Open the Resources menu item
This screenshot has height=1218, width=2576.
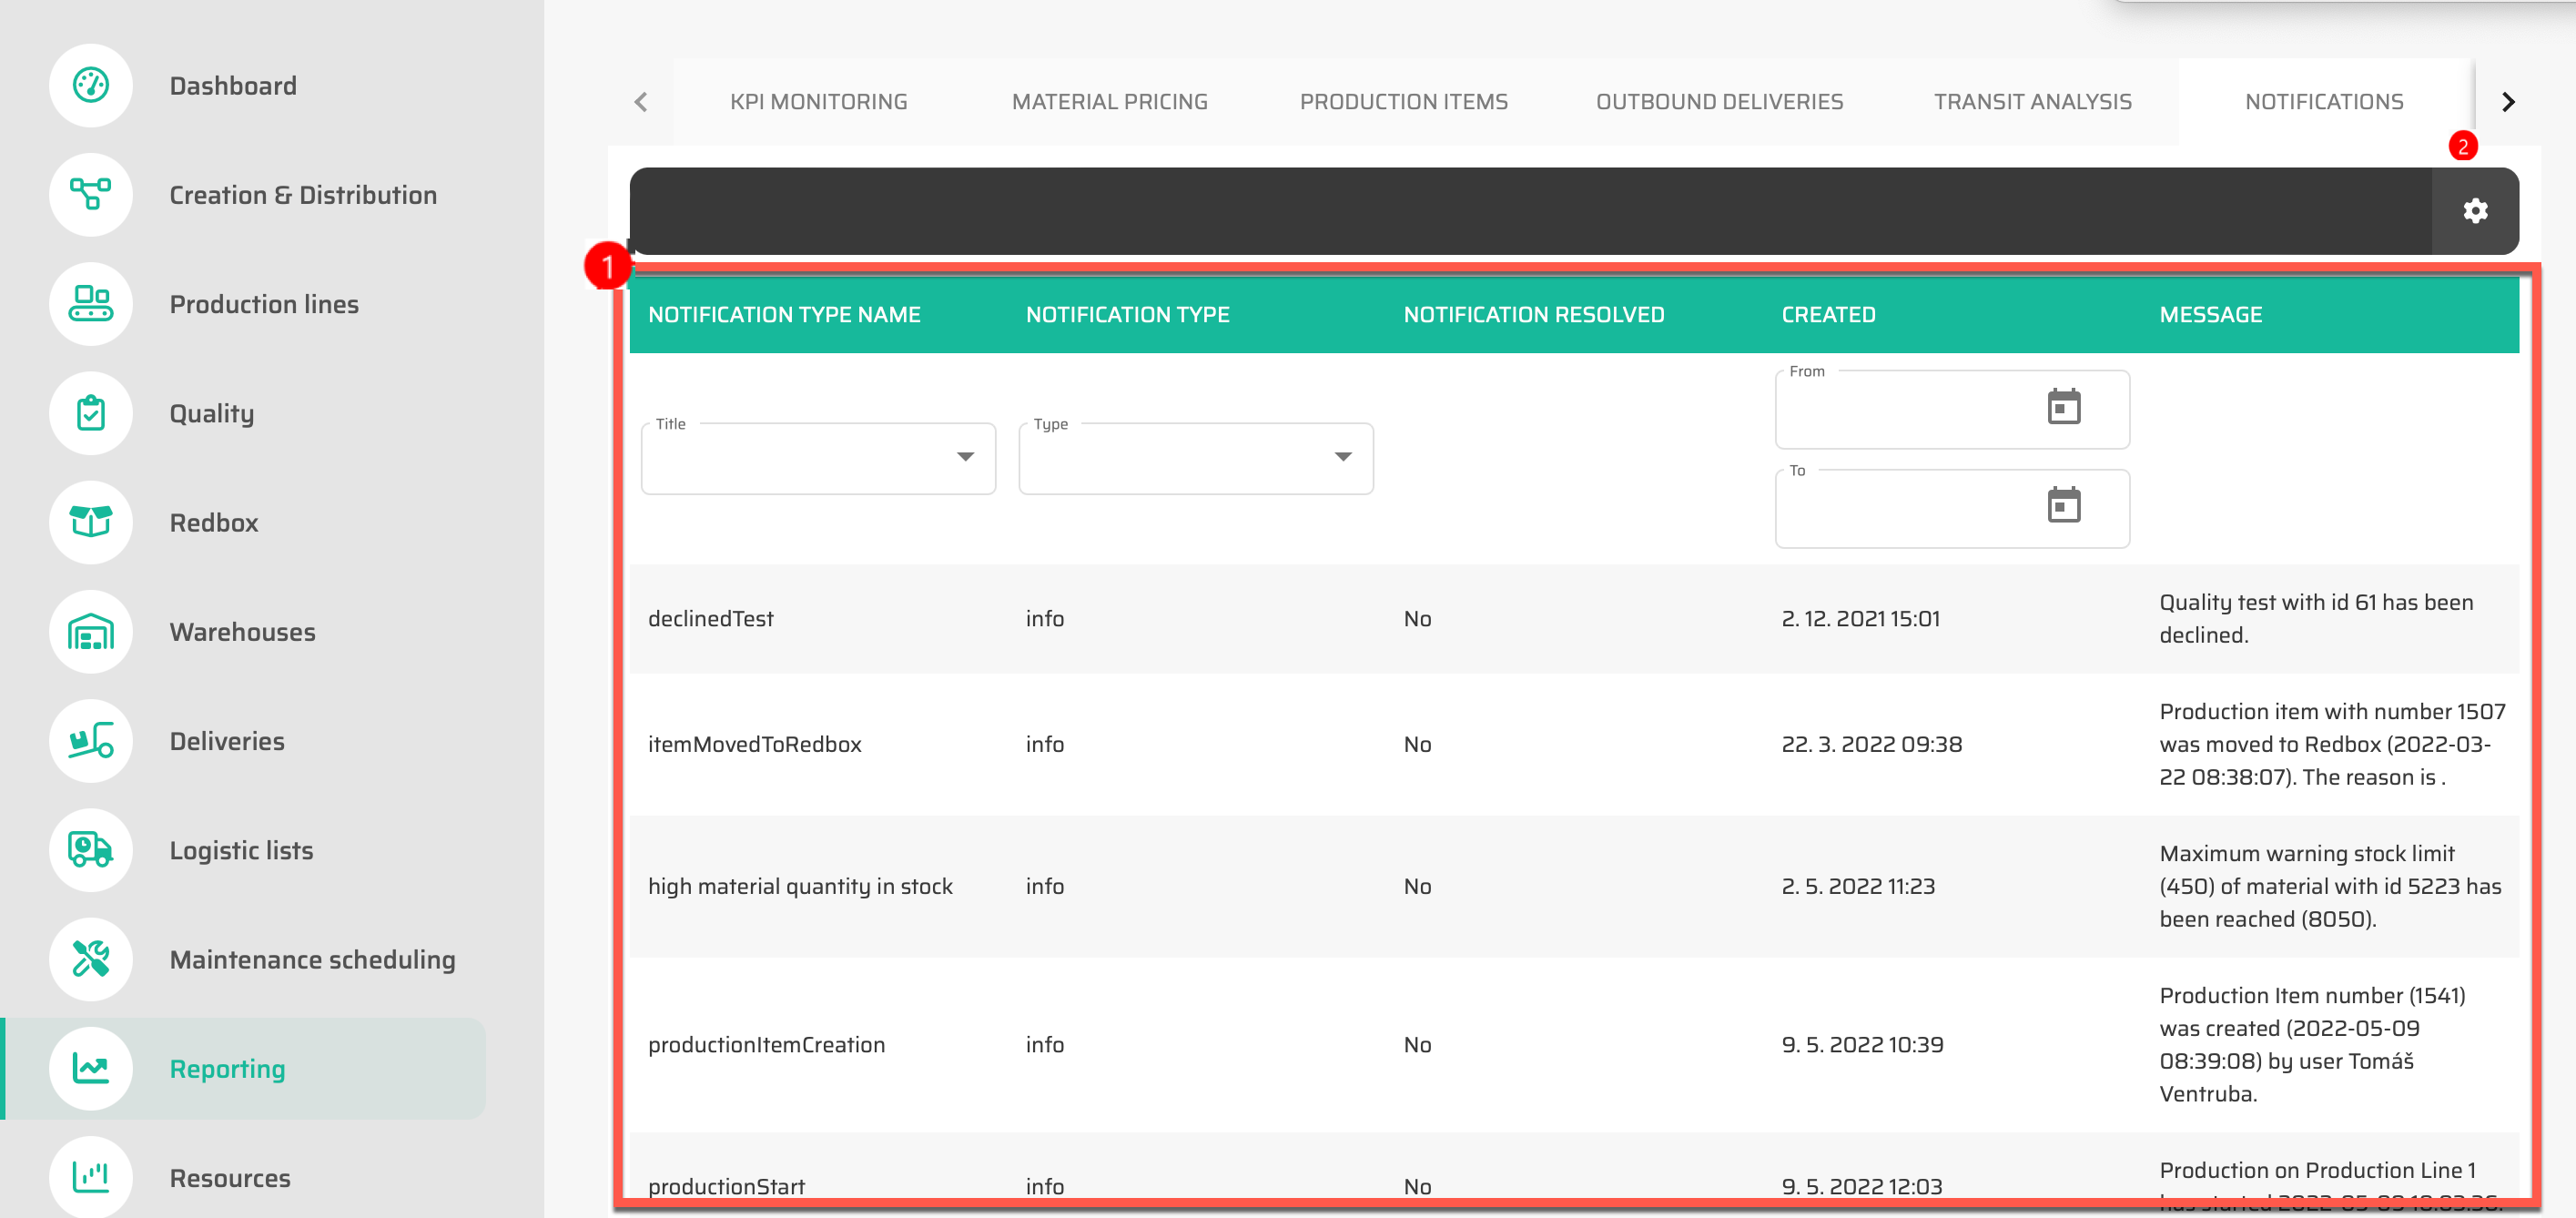point(229,1177)
